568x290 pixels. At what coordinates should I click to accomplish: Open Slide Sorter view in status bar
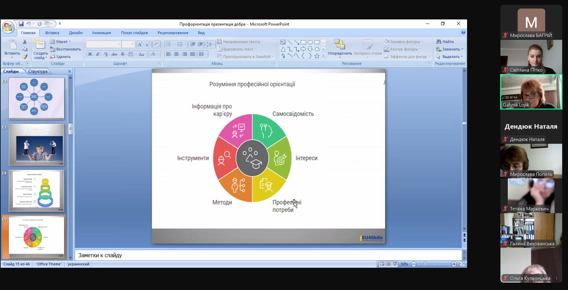[x=388, y=264]
